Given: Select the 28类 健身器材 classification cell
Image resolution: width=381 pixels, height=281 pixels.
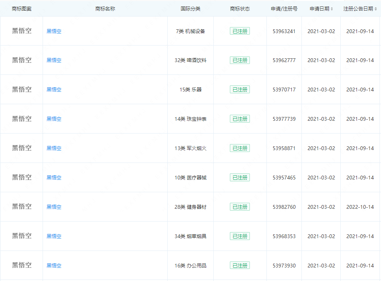Looking at the screenshot, I should pyautogui.click(x=191, y=207).
